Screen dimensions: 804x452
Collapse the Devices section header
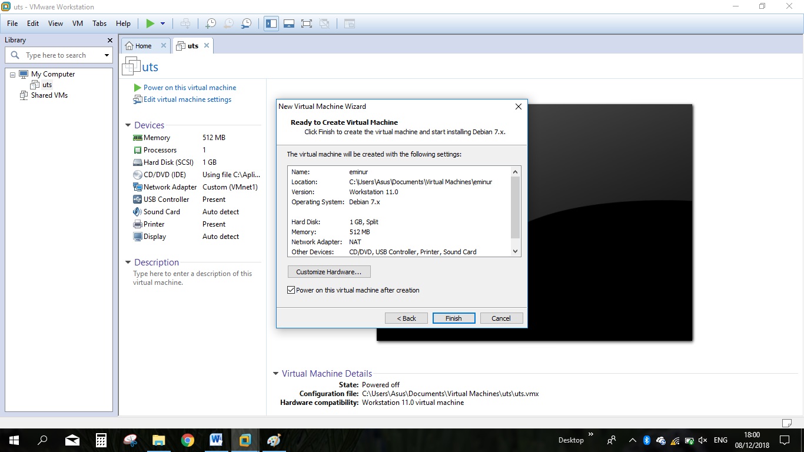(x=128, y=125)
